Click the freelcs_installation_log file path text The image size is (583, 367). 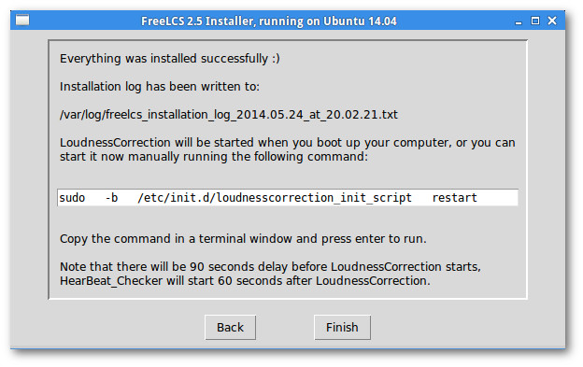point(229,115)
